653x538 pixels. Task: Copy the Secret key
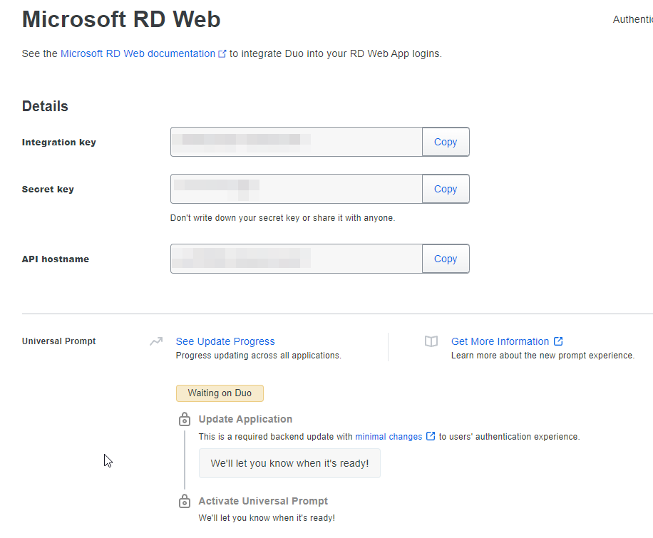pos(446,189)
